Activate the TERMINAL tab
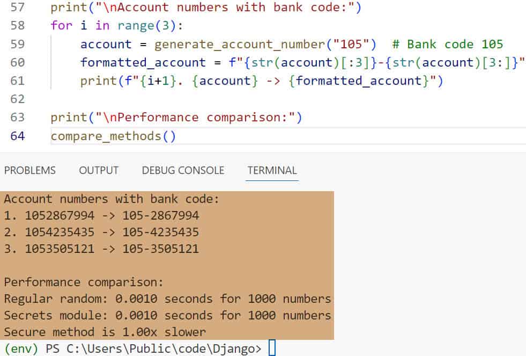 [x=272, y=170]
